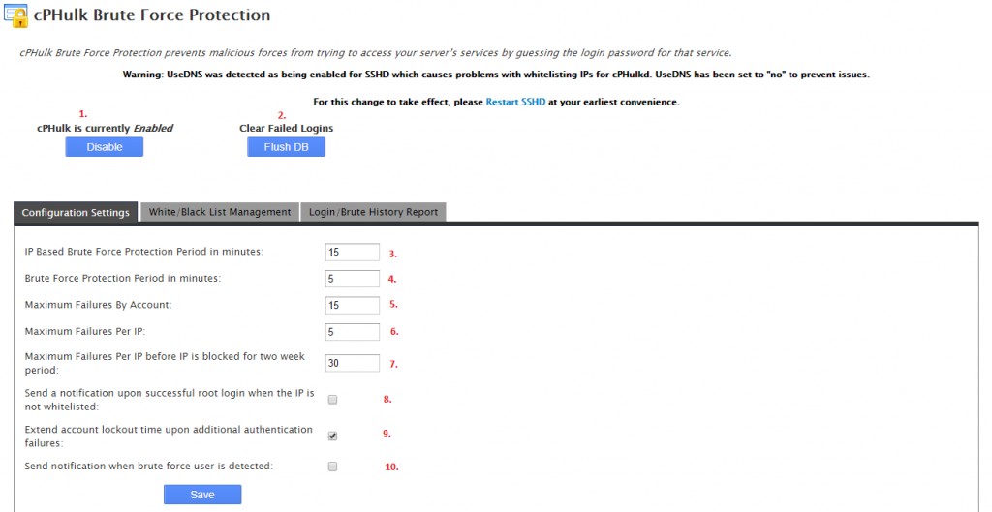Flush the failed logins database
The width and height of the screenshot is (992, 512).
click(286, 147)
